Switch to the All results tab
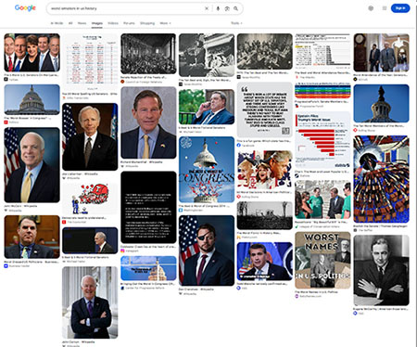Screen dimensions: 417x347 (70, 23)
